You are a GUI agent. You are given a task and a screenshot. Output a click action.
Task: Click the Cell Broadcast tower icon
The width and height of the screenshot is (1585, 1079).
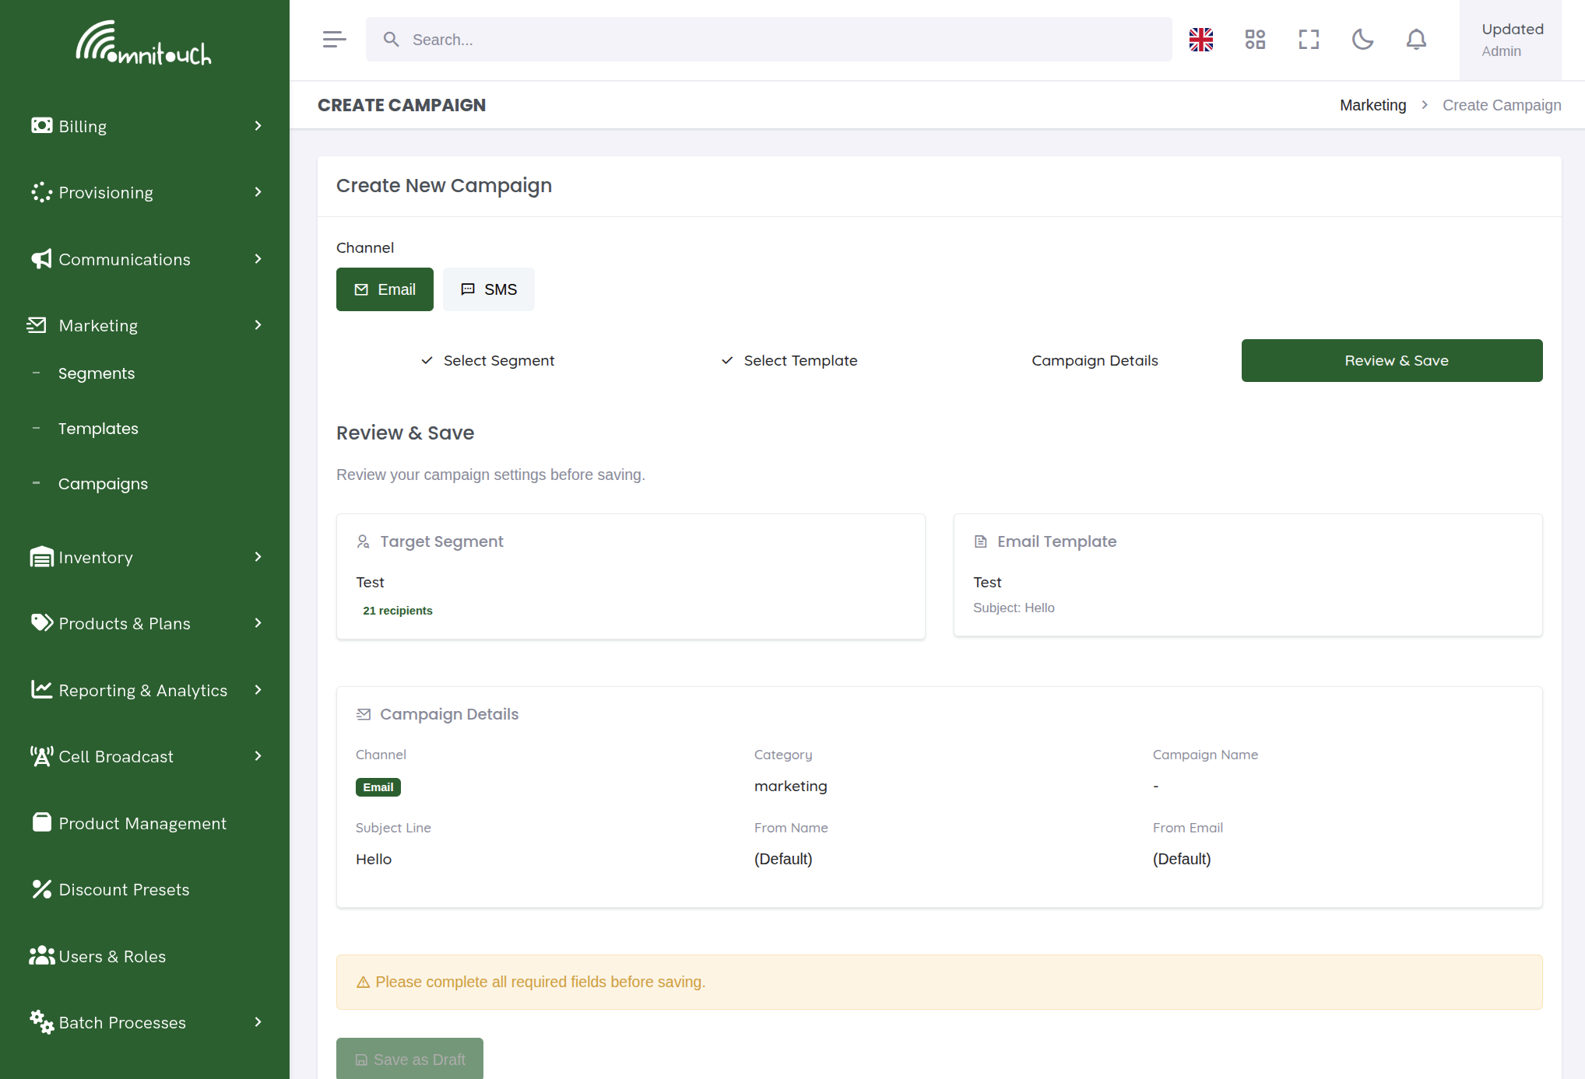point(41,756)
